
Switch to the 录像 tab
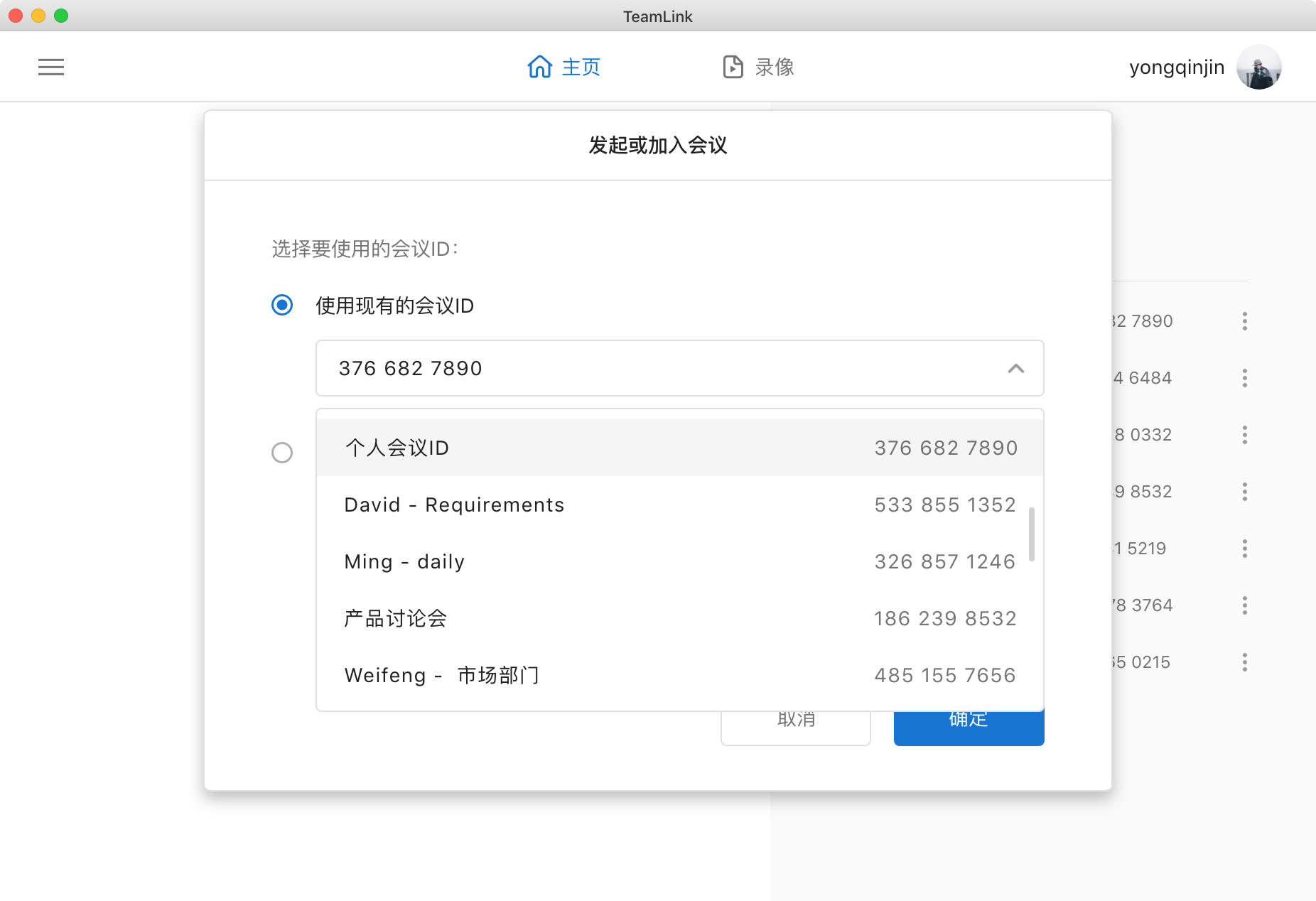[x=774, y=67]
